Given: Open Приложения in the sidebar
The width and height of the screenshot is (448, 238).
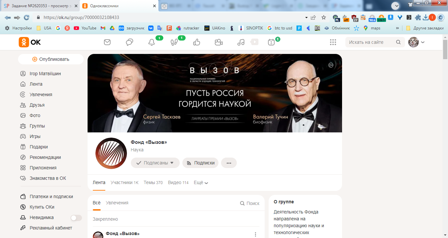Looking at the screenshot, I should coord(43,168).
